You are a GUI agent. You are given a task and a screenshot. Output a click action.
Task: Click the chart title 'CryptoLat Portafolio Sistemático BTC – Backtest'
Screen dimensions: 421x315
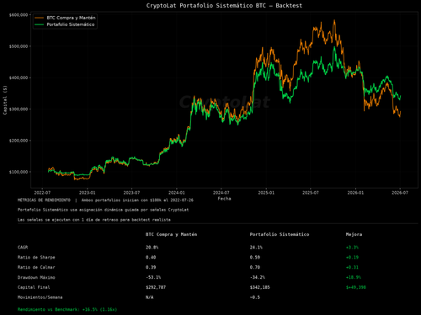224,5
